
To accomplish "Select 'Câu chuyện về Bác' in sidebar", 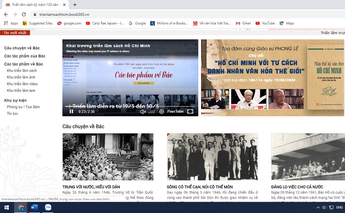I will 22,48.
